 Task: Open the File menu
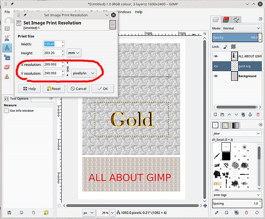click(7, 12)
